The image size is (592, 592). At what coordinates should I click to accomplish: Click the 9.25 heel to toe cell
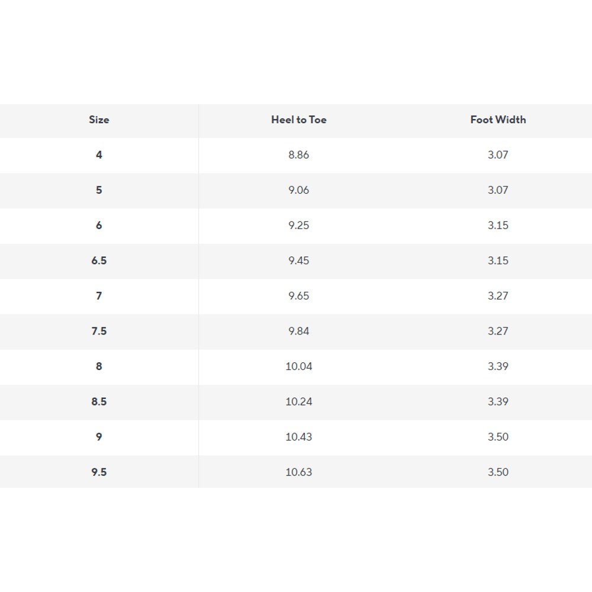[x=298, y=226]
